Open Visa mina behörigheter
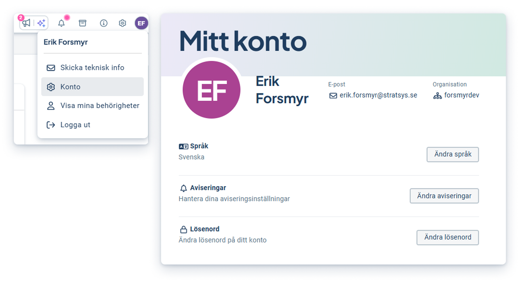 point(92,106)
